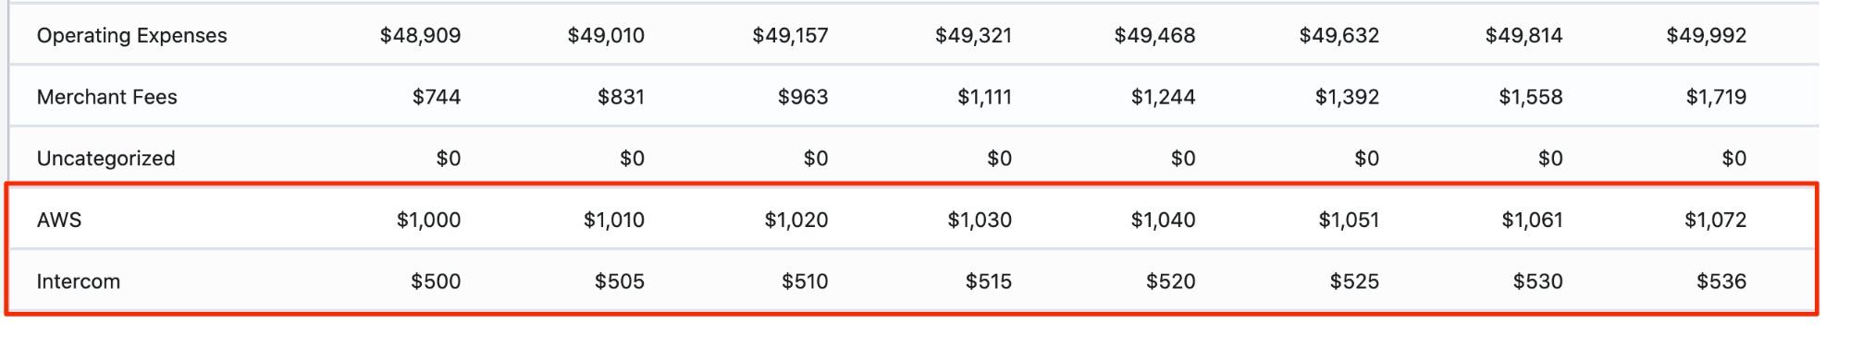
Task: Click the $49,321 Operating Expenses cell
Action: (973, 35)
